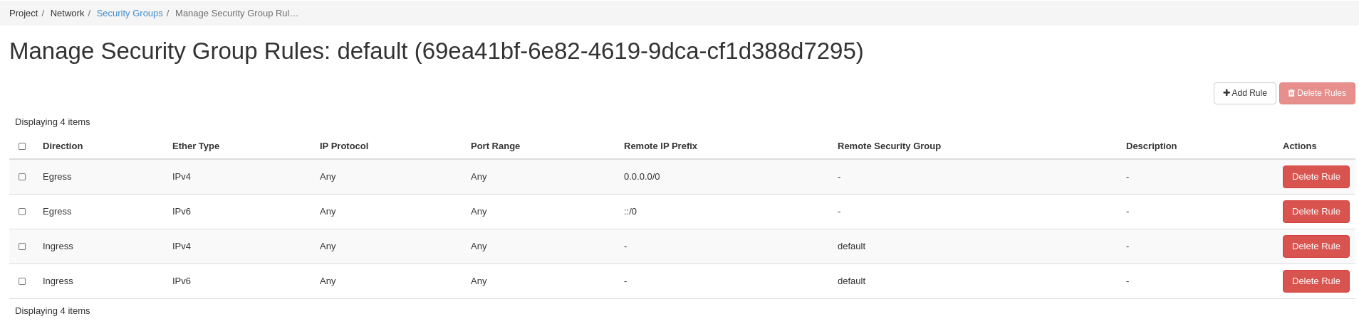Toggle the select-all rules checkbox in header
The height and width of the screenshot is (326, 1359).
tap(22, 146)
